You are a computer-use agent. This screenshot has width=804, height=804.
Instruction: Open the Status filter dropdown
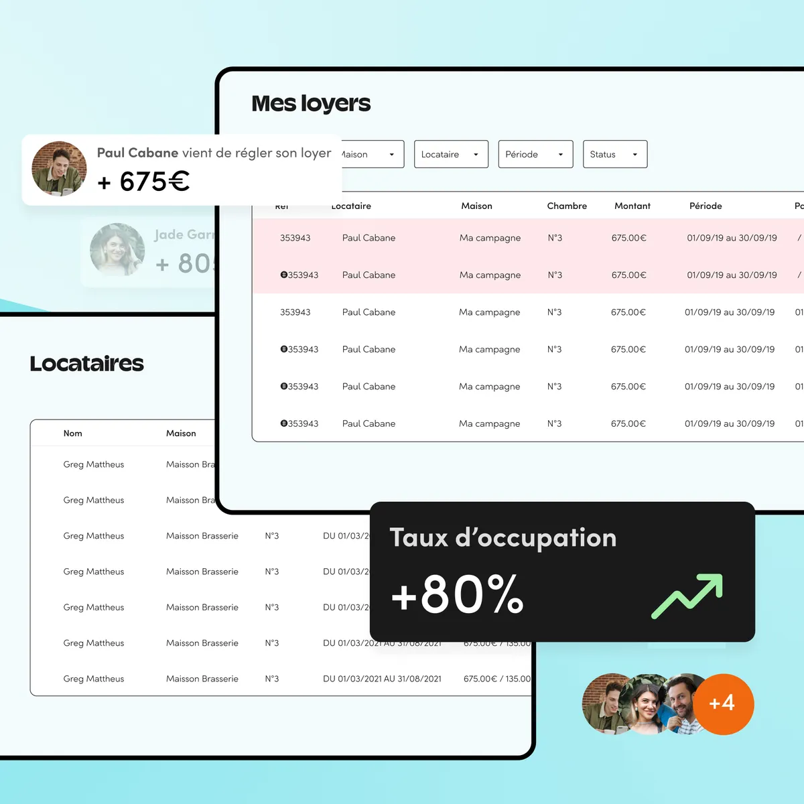pos(615,154)
